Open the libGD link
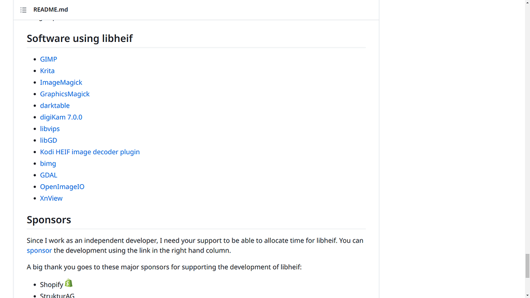 tap(48, 140)
